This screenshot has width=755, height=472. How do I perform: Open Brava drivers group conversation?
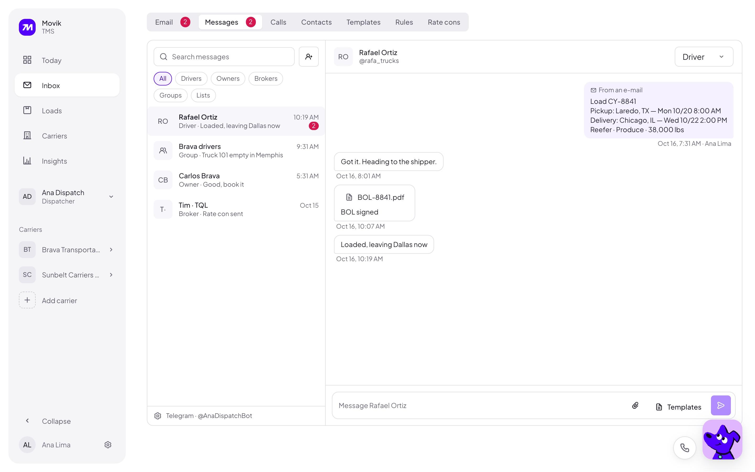(236, 151)
